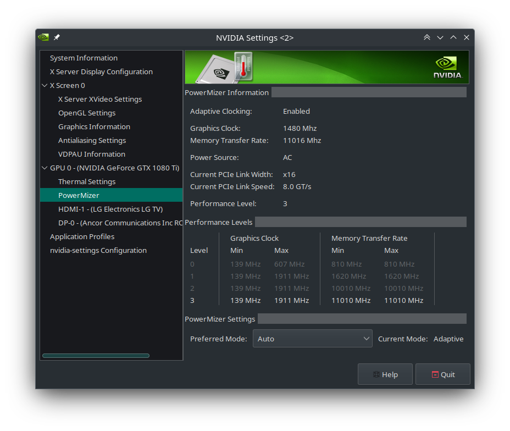Click the GPU thermometer banner graphic
510x431 pixels.
[x=224, y=68]
